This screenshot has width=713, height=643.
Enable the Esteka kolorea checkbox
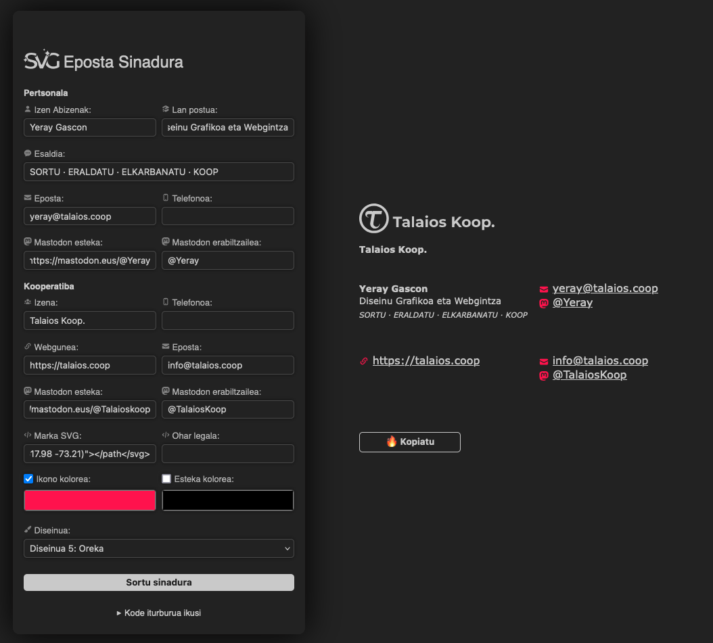[x=166, y=479]
